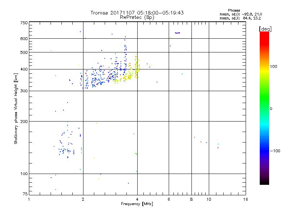Click the x-axis tick label '16'
This screenshot has width=289, height=217.
tap(246, 199)
